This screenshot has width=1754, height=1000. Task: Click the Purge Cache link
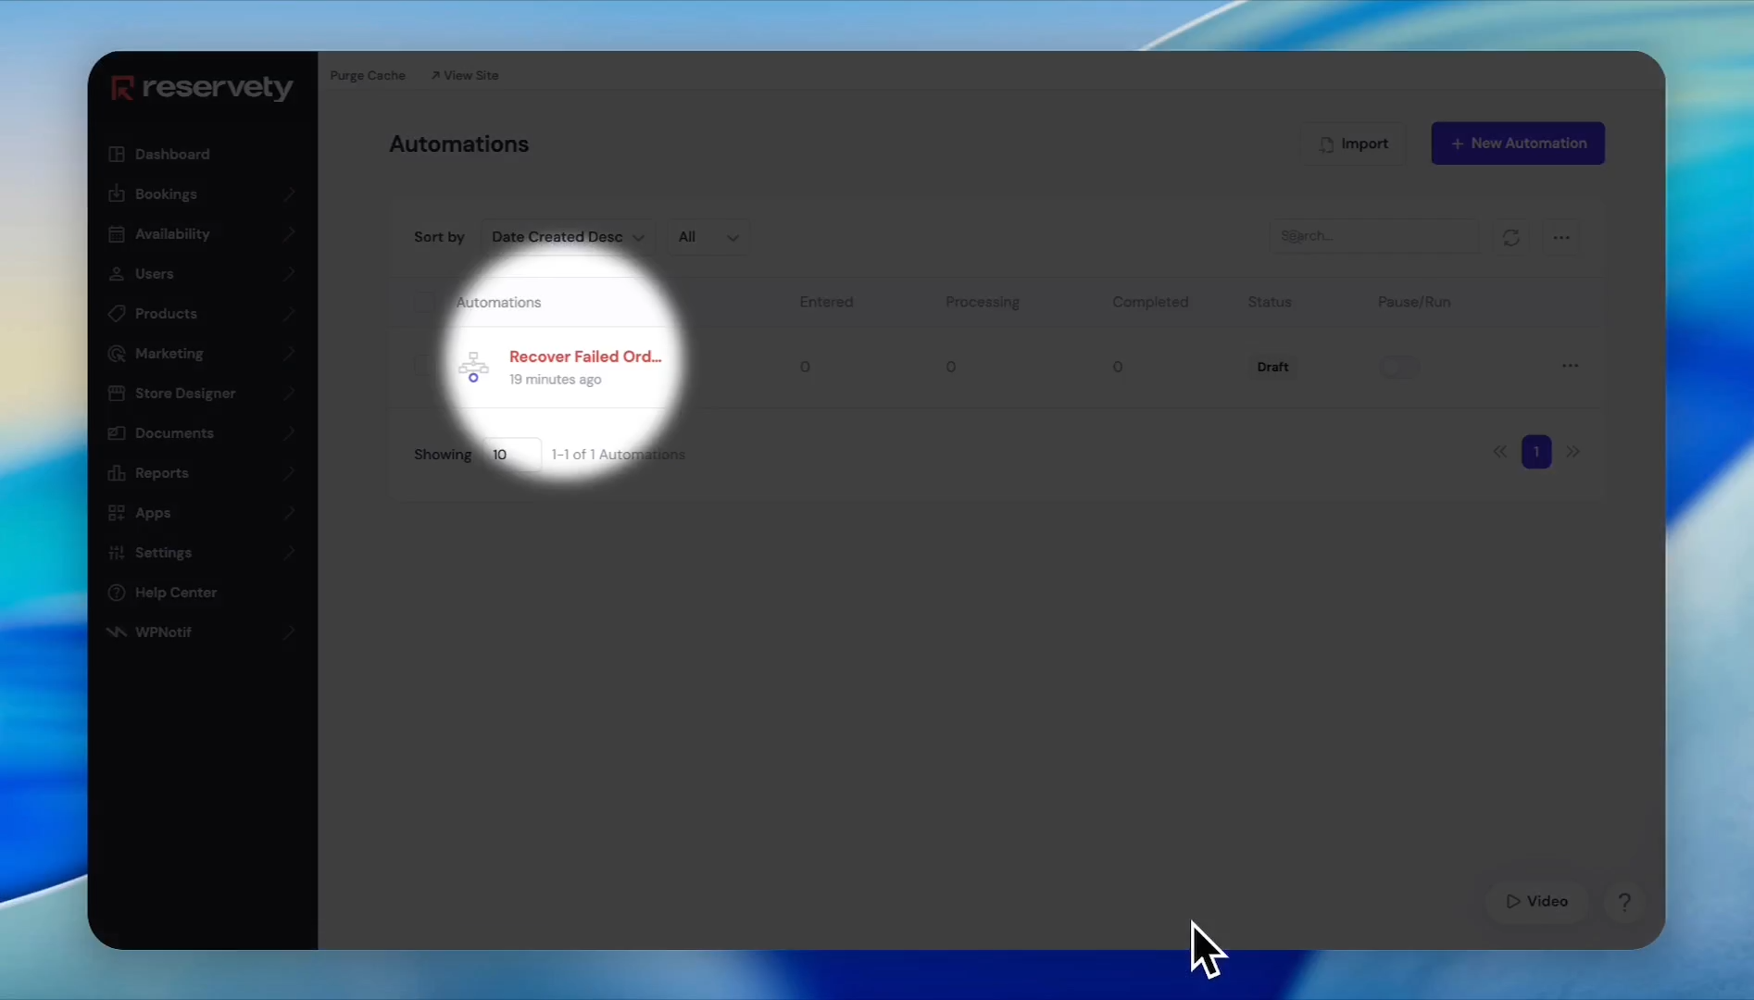click(368, 75)
